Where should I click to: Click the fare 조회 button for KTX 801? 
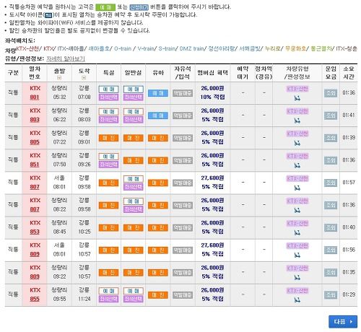coord(331,93)
